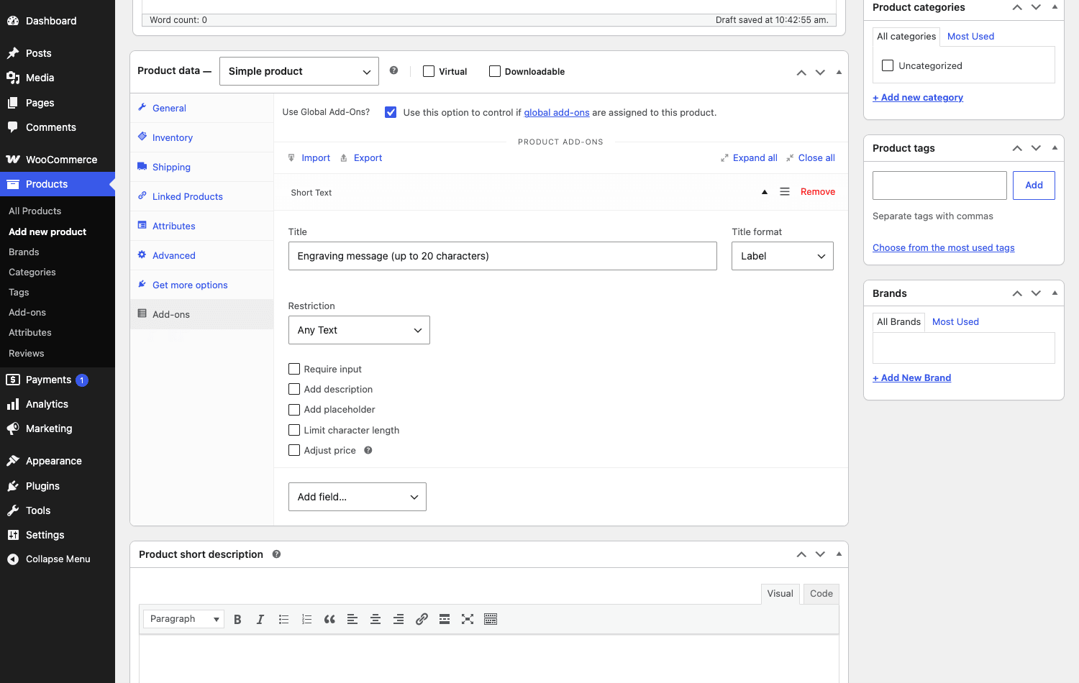The image size is (1079, 683).
Task: Check the Limit character length option
Action: click(294, 430)
